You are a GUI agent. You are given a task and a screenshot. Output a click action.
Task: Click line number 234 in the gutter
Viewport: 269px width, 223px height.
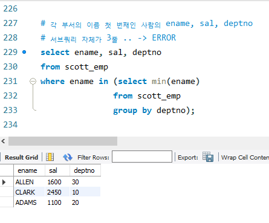pyautogui.click(x=10, y=125)
